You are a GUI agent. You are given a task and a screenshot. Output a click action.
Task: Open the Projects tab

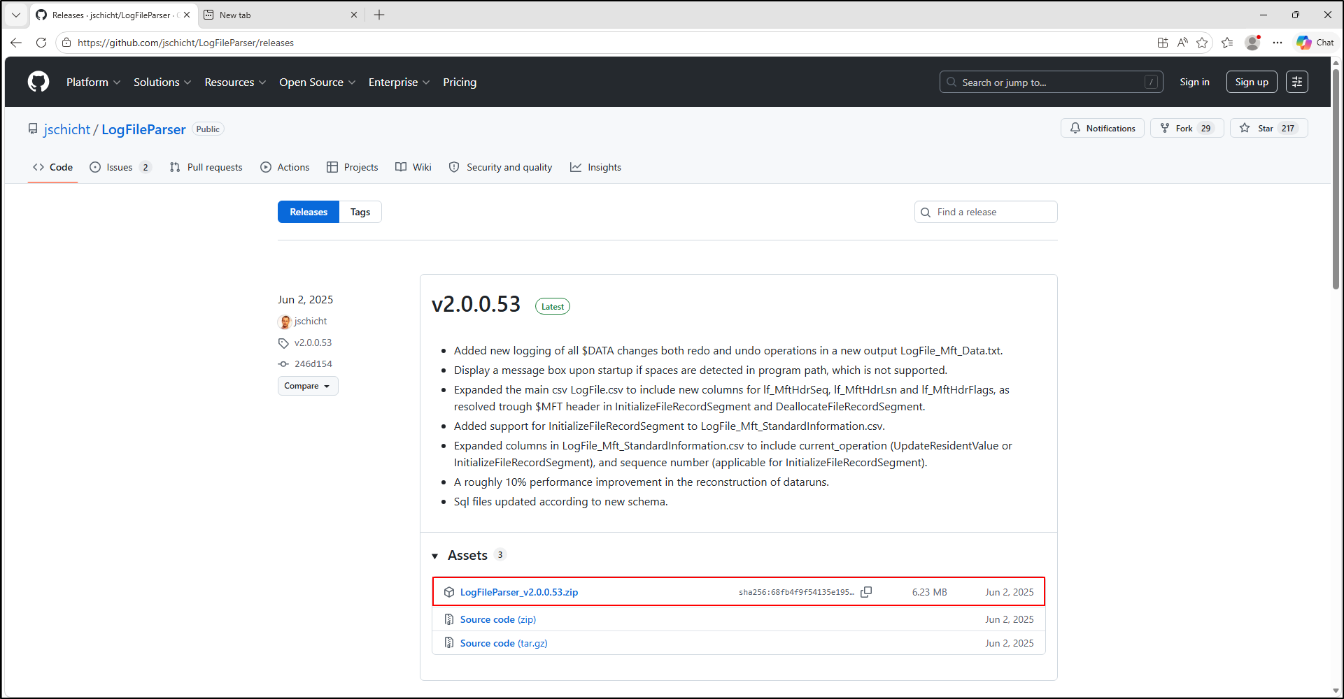[353, 167]
